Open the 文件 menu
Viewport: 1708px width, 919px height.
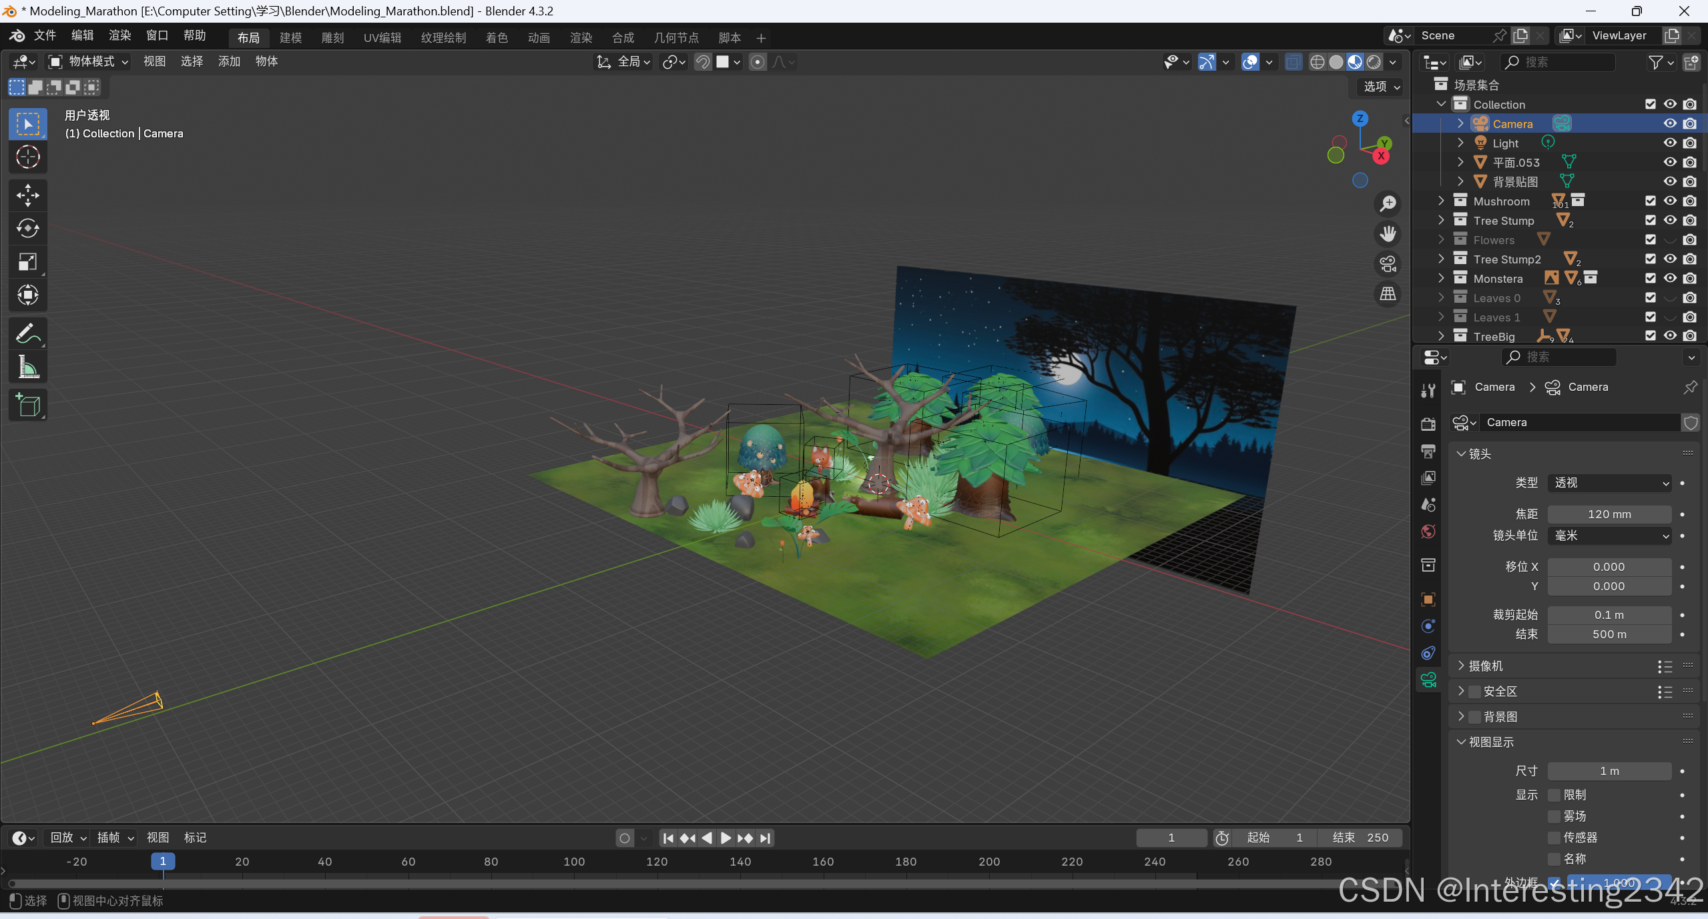[45, 36]
